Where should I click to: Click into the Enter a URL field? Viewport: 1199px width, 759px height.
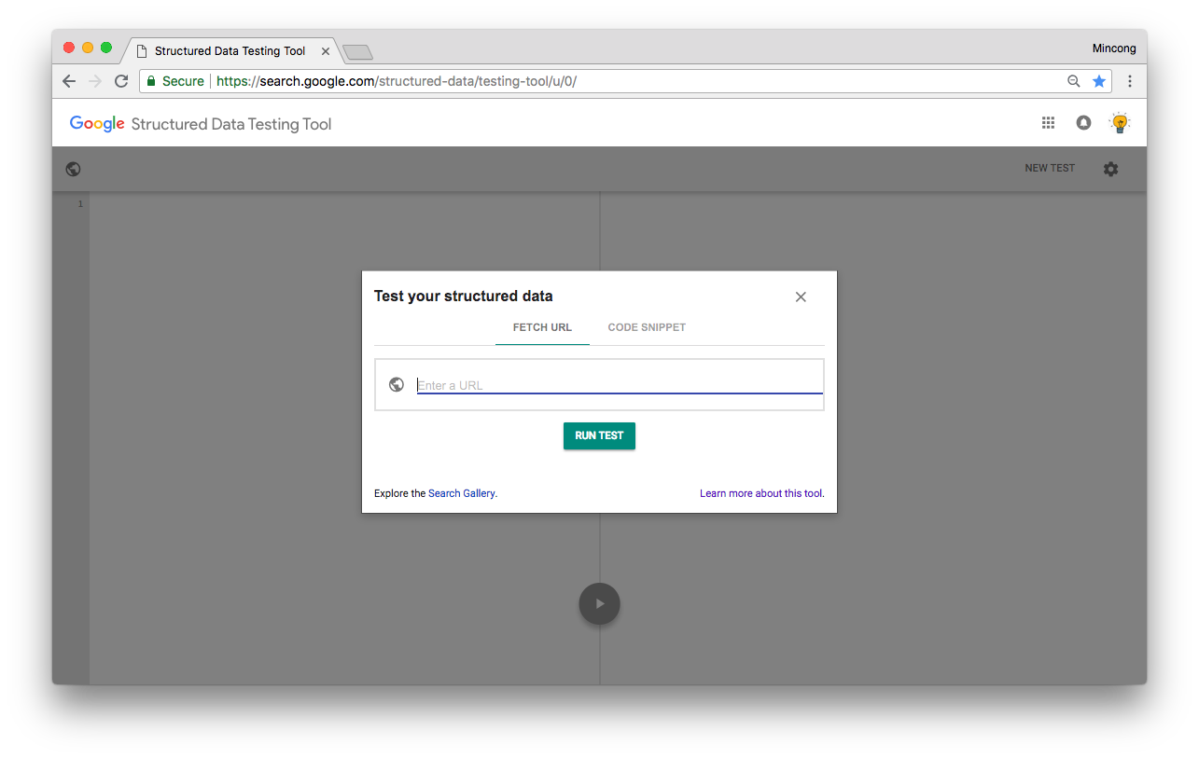click(620, 385)
